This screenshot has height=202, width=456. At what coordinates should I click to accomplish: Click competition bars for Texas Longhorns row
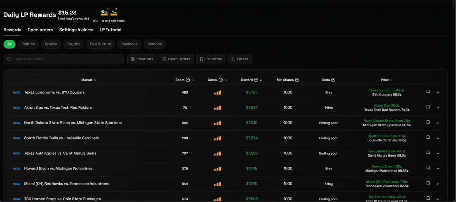tap(217, 92)
